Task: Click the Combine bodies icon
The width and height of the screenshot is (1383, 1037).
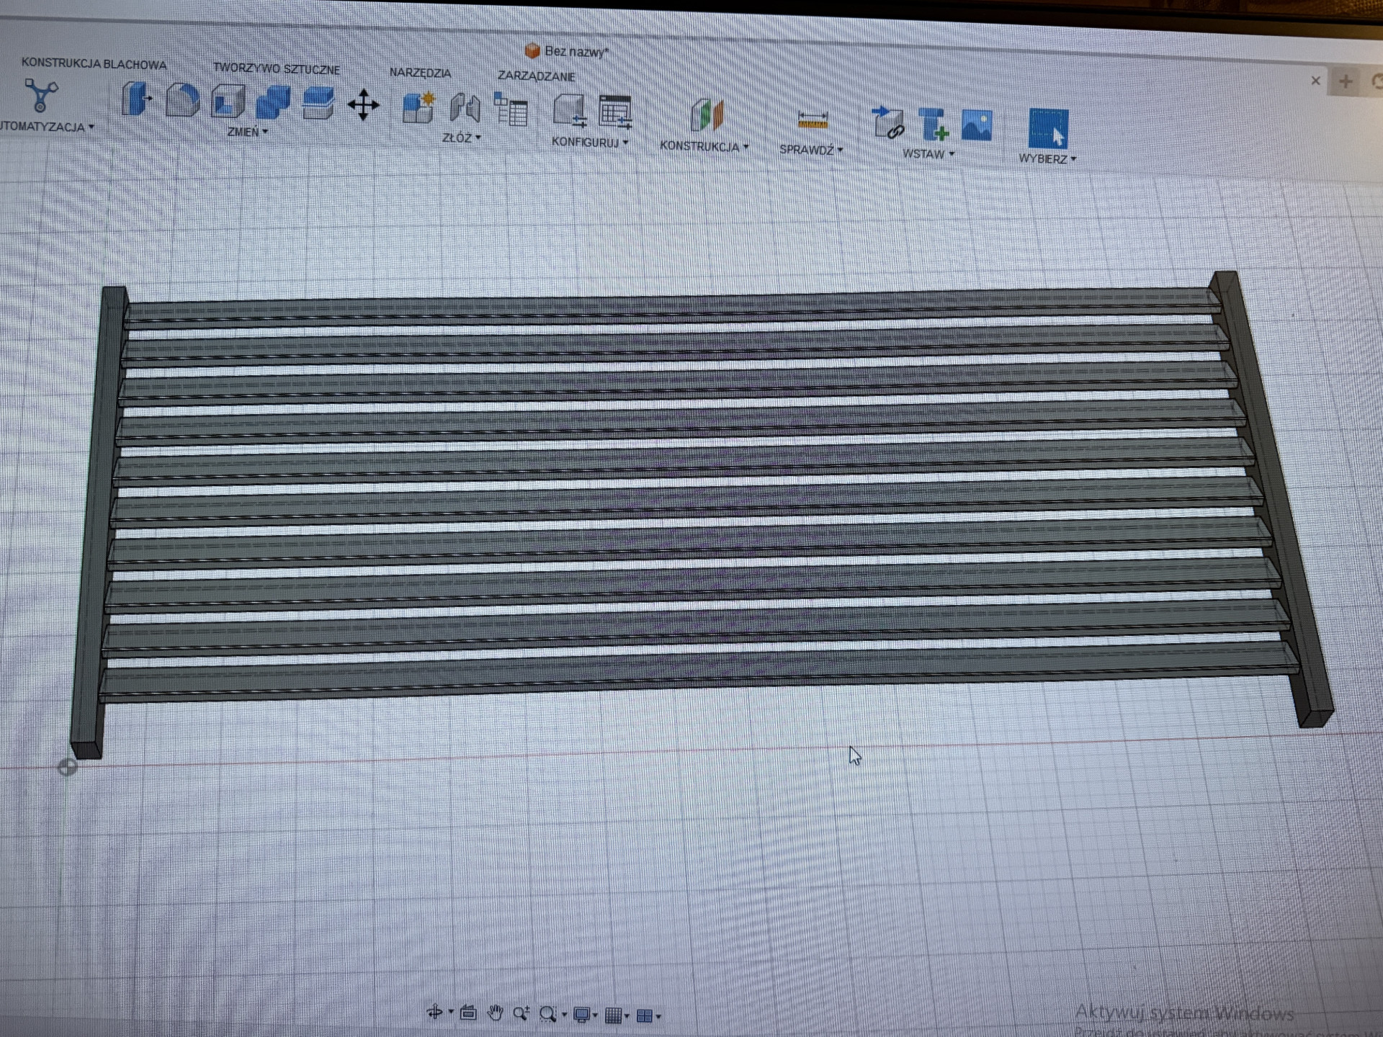Action: tap(273, 102)
